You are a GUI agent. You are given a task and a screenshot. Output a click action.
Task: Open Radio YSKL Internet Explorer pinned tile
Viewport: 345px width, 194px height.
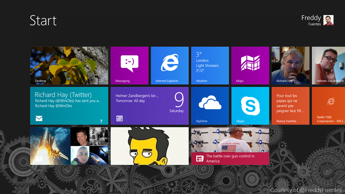point(328,105)
